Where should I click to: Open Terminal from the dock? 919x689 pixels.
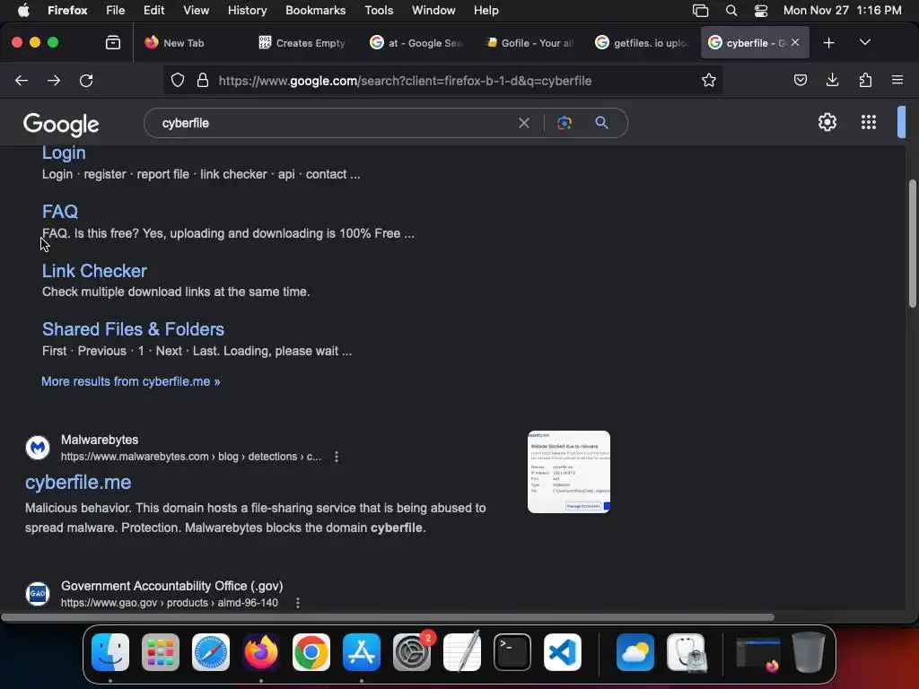pos(512,652)
